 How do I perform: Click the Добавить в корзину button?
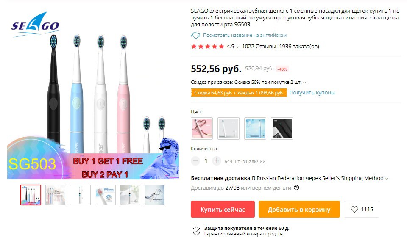tap(299, 209)
